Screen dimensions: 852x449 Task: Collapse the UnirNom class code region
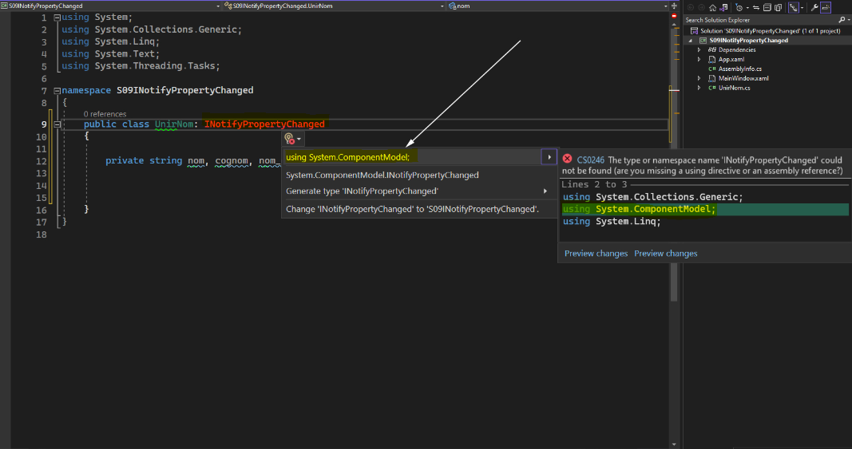pos(57,124)
